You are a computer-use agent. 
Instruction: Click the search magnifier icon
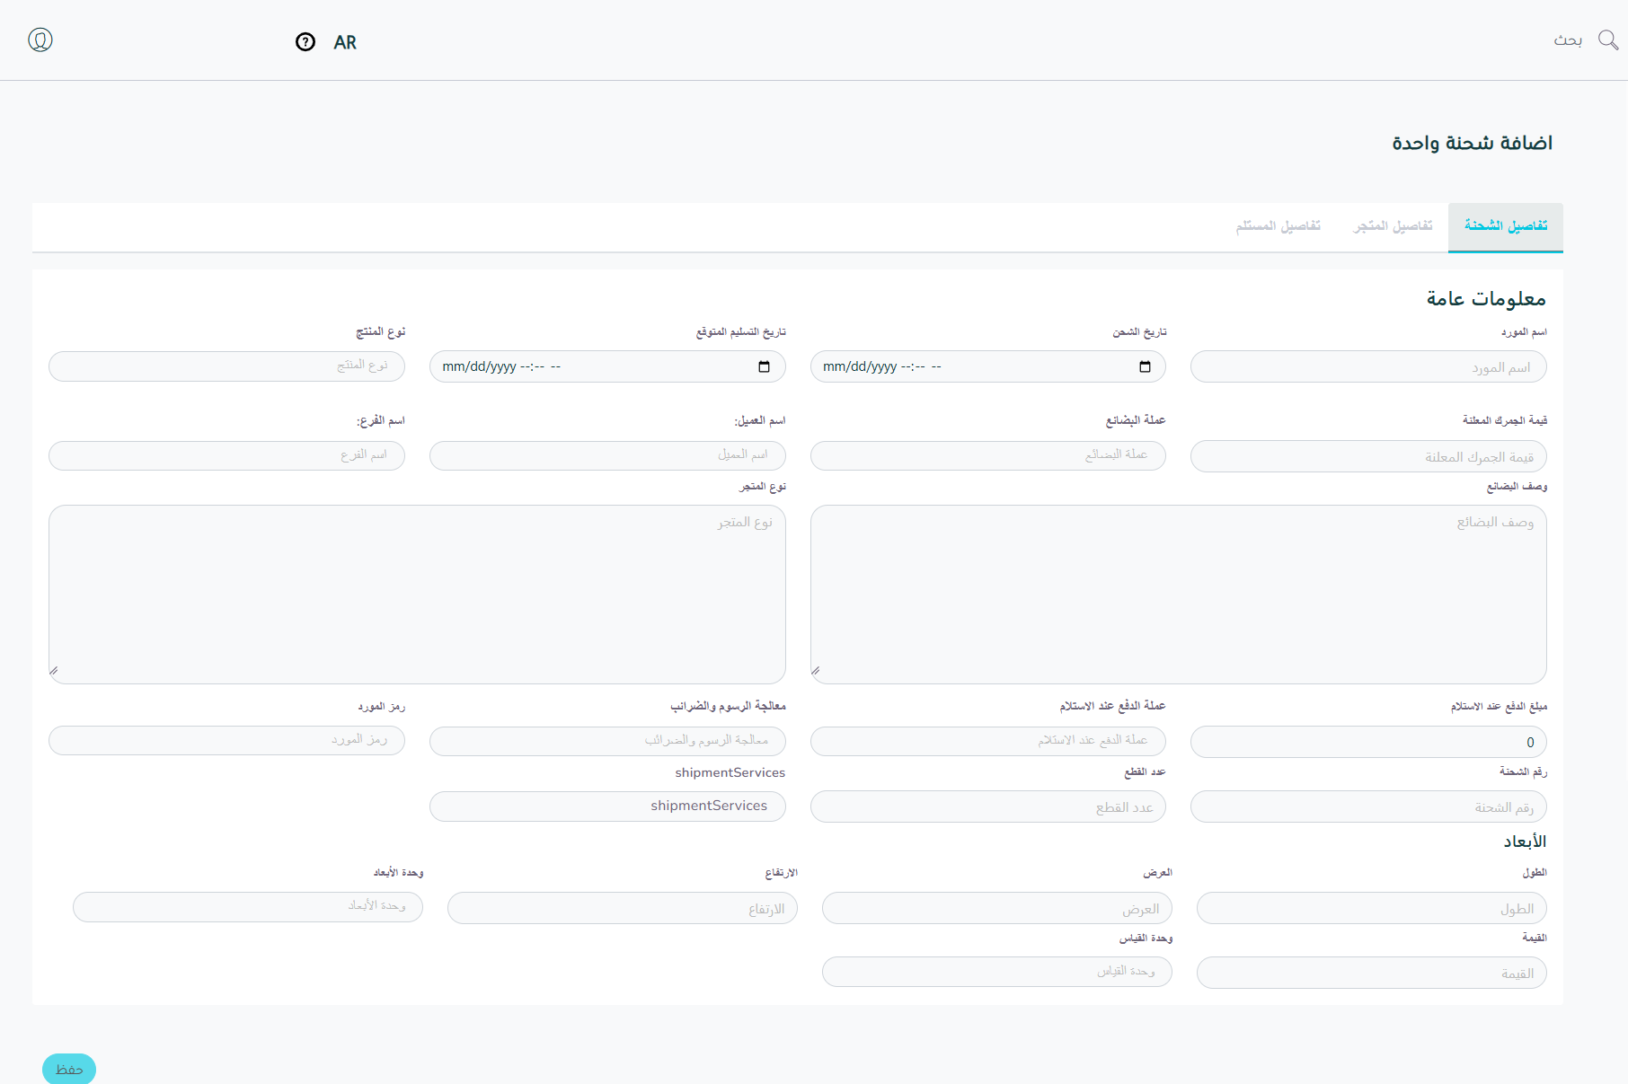tap(1607, 40)
